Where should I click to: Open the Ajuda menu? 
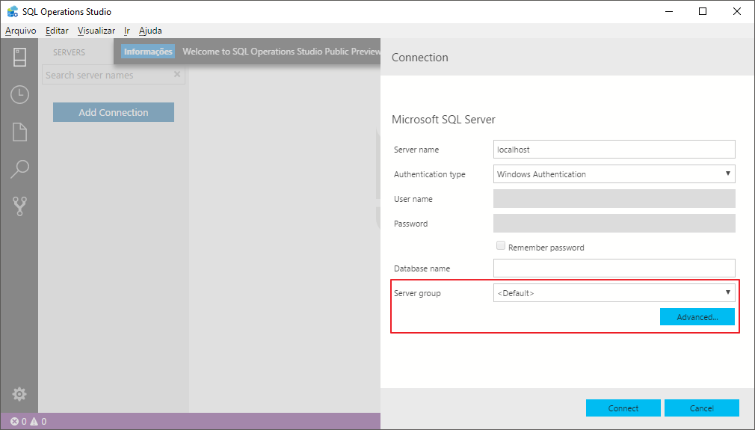coord(150,31)
